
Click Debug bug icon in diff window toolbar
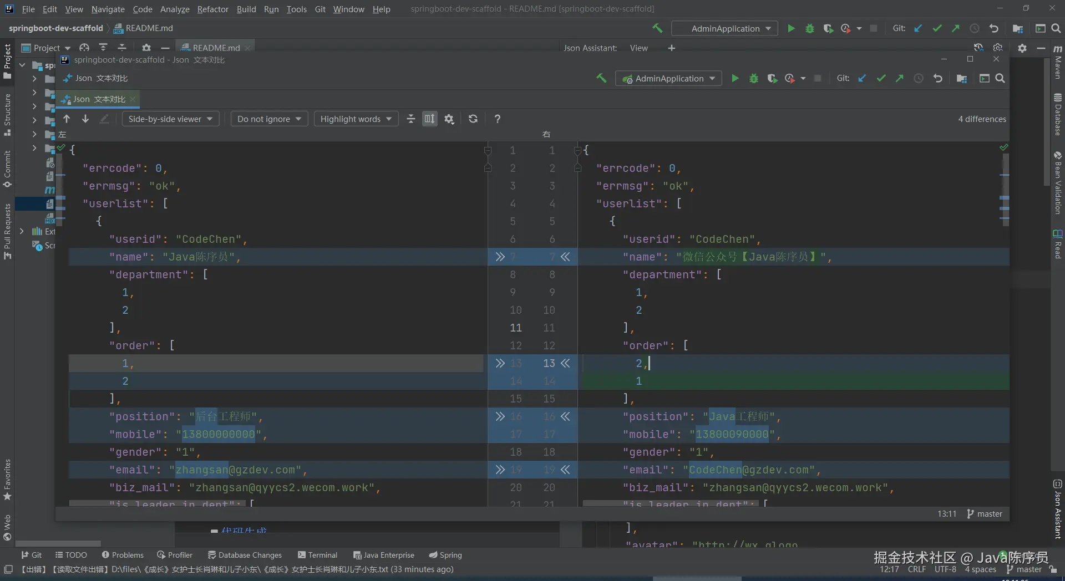754,79
